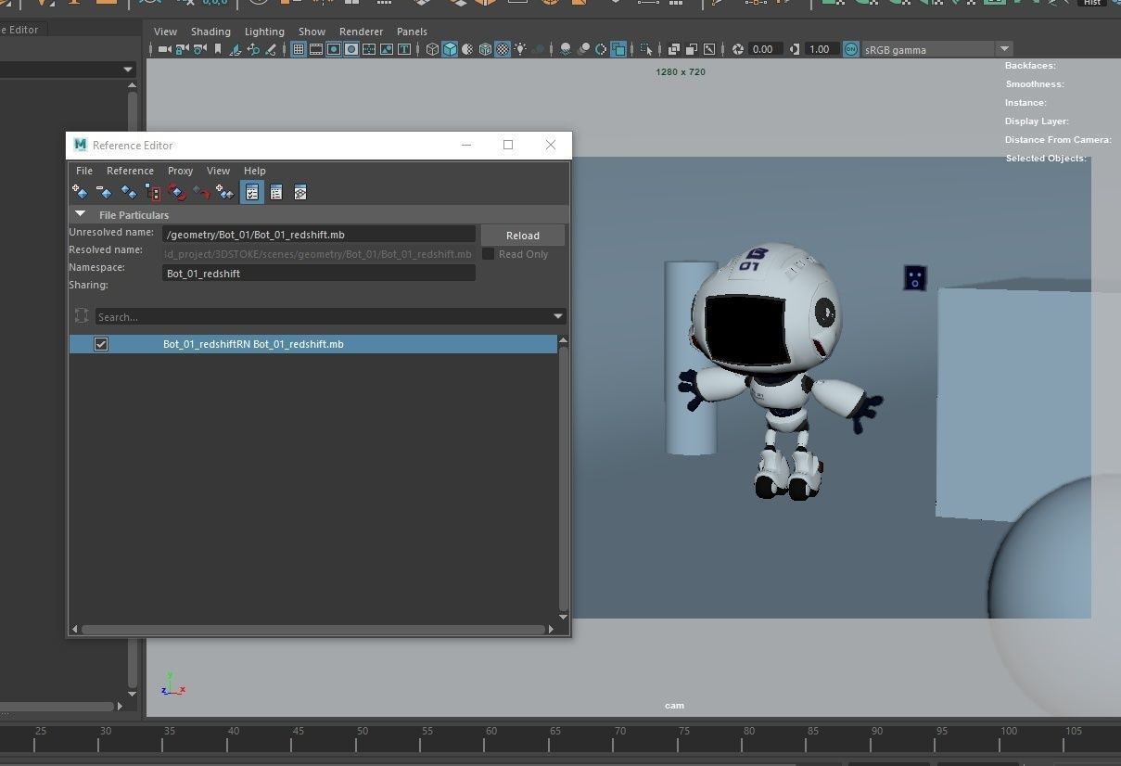Click Unresolved name input field

pyautogui.click(x=319, y=235)
